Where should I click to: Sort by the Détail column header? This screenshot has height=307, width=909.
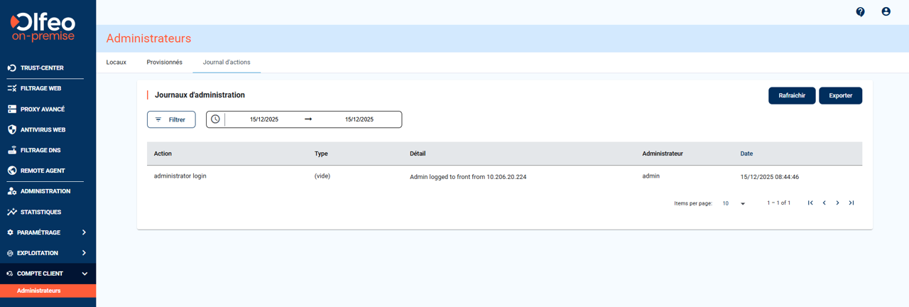418,153
